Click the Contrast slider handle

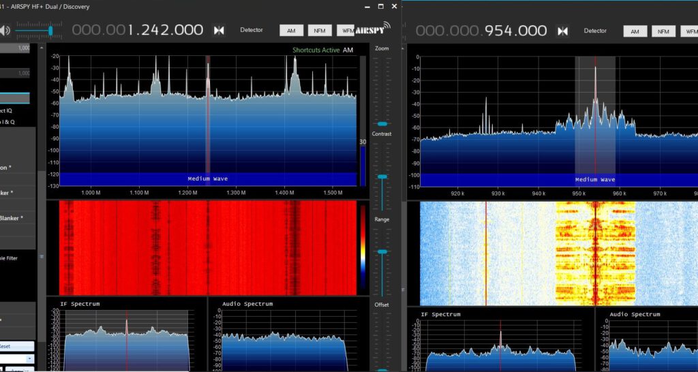click(382, 176)
